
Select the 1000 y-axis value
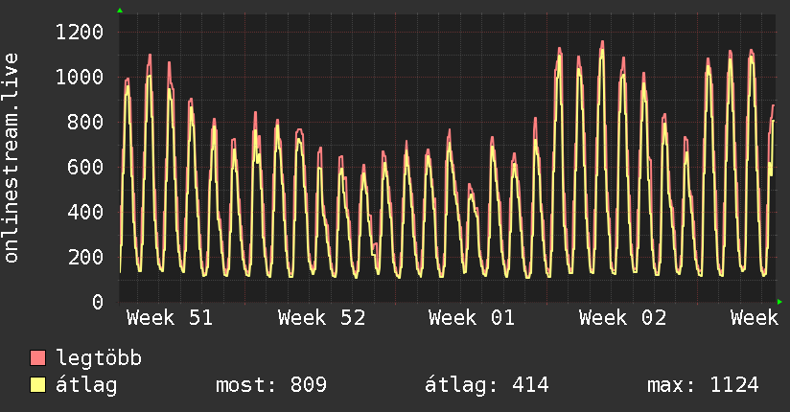(x=77, y=78)
